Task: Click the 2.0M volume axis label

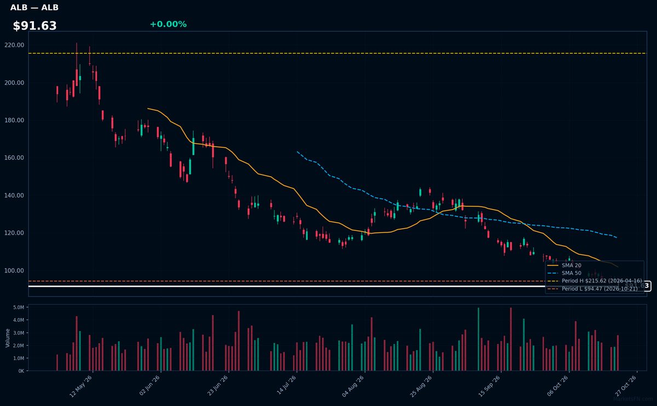Action: click(19, 346)
